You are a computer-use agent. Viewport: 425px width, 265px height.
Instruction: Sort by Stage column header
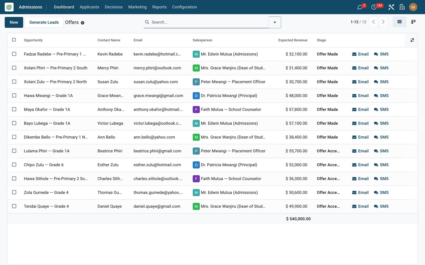tap(321, 40)
